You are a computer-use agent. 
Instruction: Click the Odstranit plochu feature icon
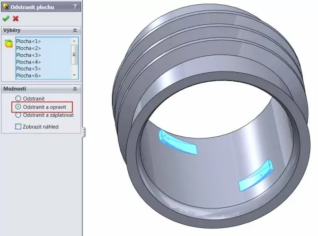(6, 7)
